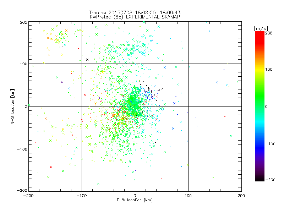Click the y-axis '-200' tick label
284x213 pixels.
tap(22, 190)
